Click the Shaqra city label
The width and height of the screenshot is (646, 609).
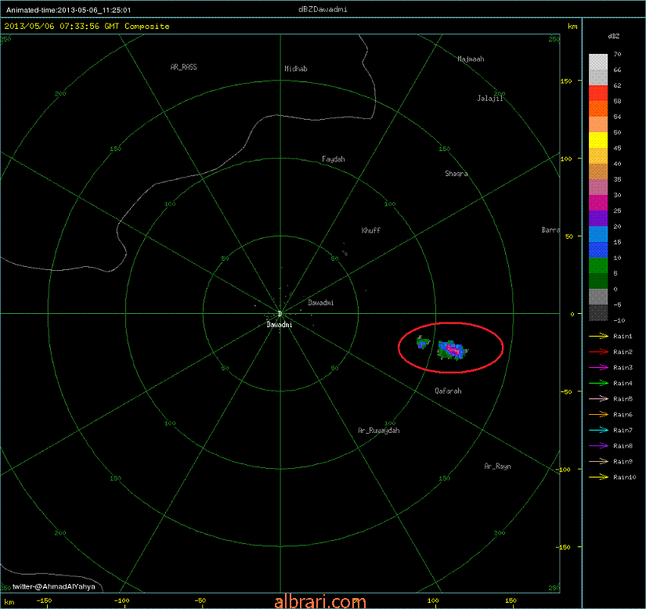click(457, 174)
